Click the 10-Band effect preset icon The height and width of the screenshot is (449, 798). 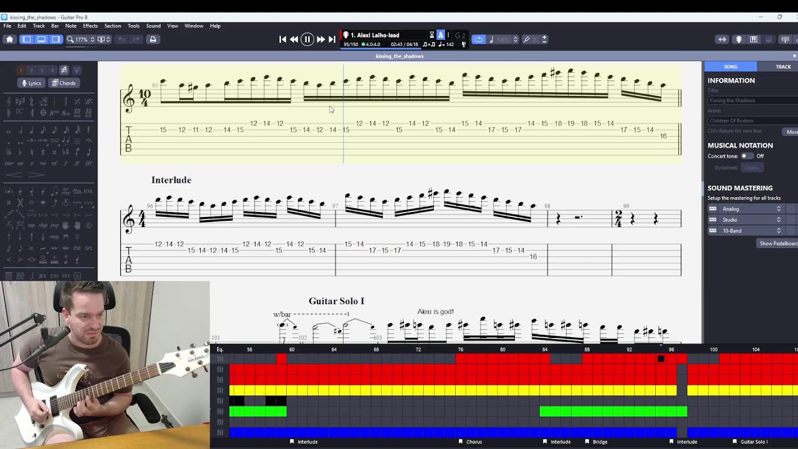713,231
